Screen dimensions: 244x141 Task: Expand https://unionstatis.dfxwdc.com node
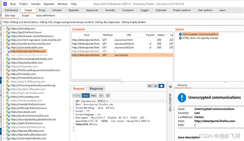pyautogui.click(x=4, y=138)
